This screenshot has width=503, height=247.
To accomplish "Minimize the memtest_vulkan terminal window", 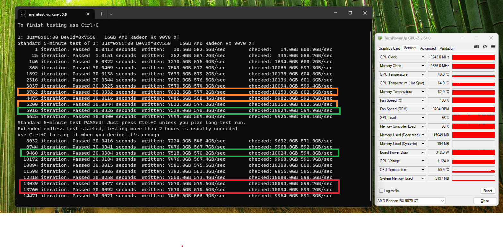I will [x=335, y=13].
